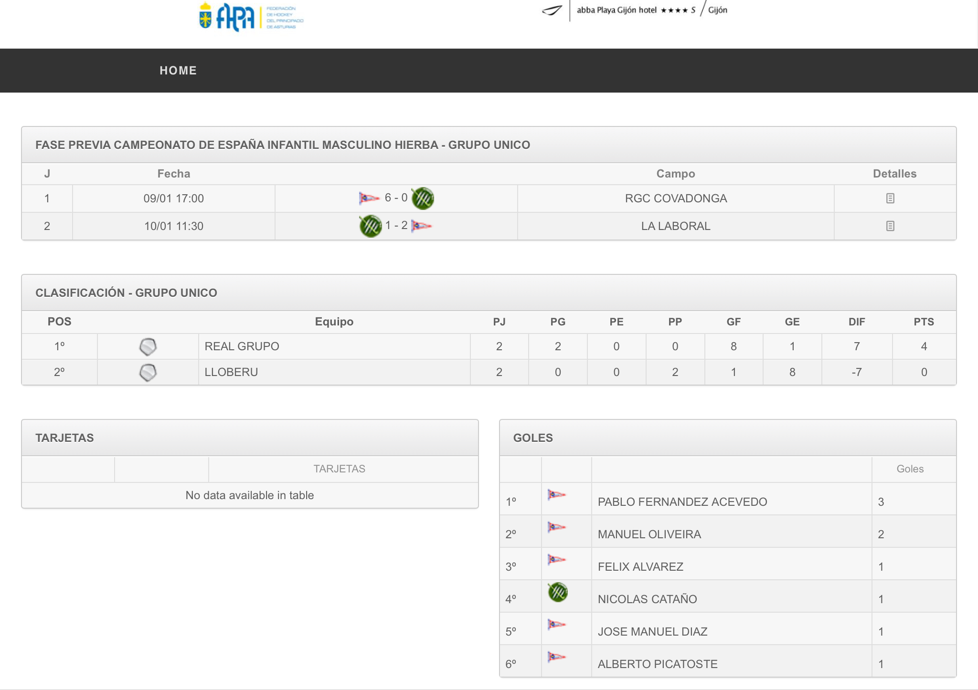Click Real Grupo shield icon in standings
This screenshot has height=690, width=978.
pyautogui.click(x=148, y=347)
